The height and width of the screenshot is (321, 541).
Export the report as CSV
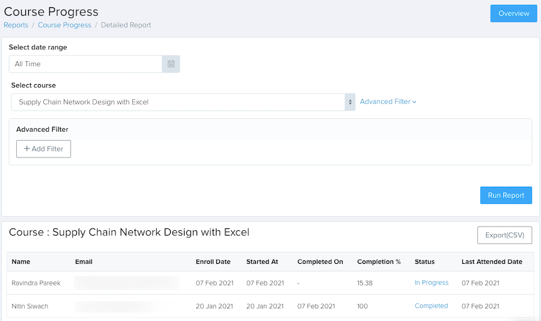504,235
